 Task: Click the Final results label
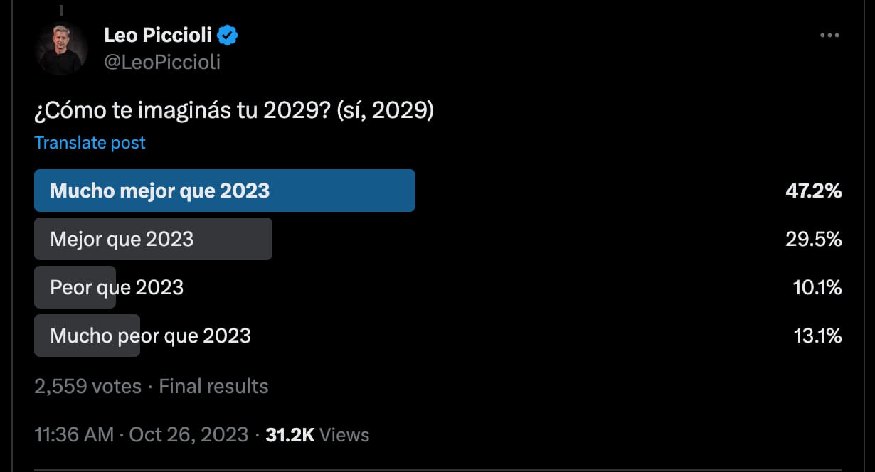pyautogui.click(x=213, y=386)
